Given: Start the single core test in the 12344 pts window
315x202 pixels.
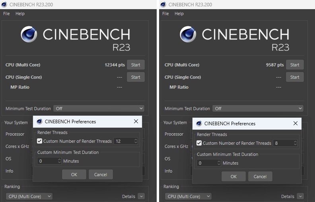Looking at the screenshot, I should coord(136,77).
